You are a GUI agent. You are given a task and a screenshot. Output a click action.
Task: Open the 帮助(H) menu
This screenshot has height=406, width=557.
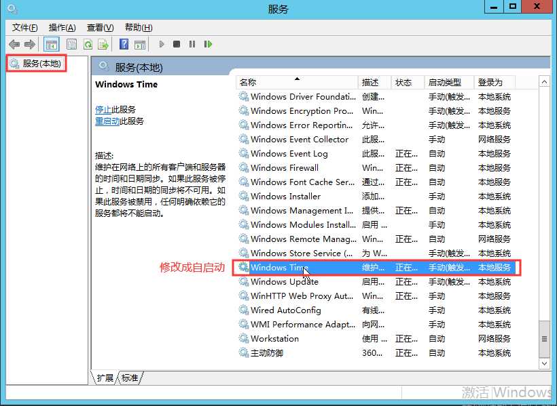pyautogui.click(x=139, y=28)
